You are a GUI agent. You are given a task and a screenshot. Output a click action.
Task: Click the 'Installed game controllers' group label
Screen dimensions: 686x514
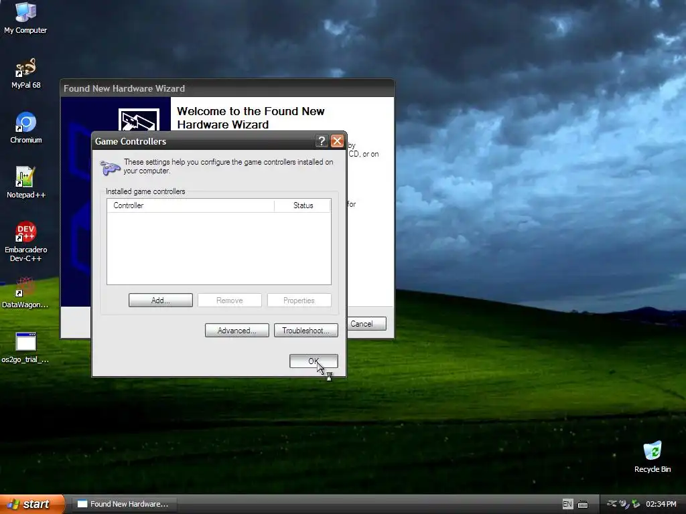(145, 191)
